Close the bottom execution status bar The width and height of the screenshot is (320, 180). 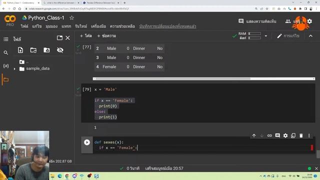[x=316, y=168]
